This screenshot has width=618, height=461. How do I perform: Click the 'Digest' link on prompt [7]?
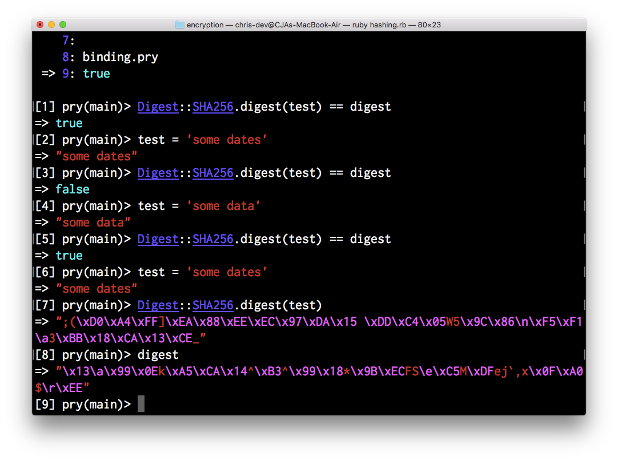tap(158, 305)
